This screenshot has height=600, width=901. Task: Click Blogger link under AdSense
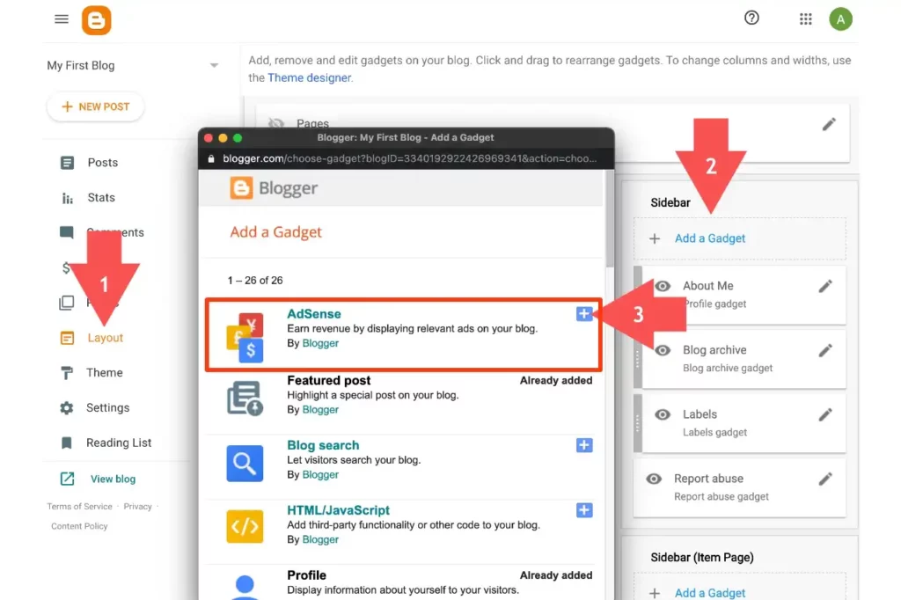(x=320, y=344)
